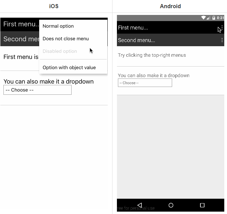Click the iOS 'Second me' header bar
Image resolution: width=227 pixels, height=214 pixels.
pos(20,39)
